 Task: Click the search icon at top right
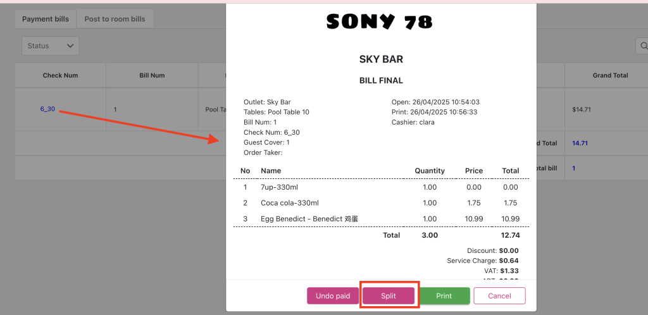(643, 46)
